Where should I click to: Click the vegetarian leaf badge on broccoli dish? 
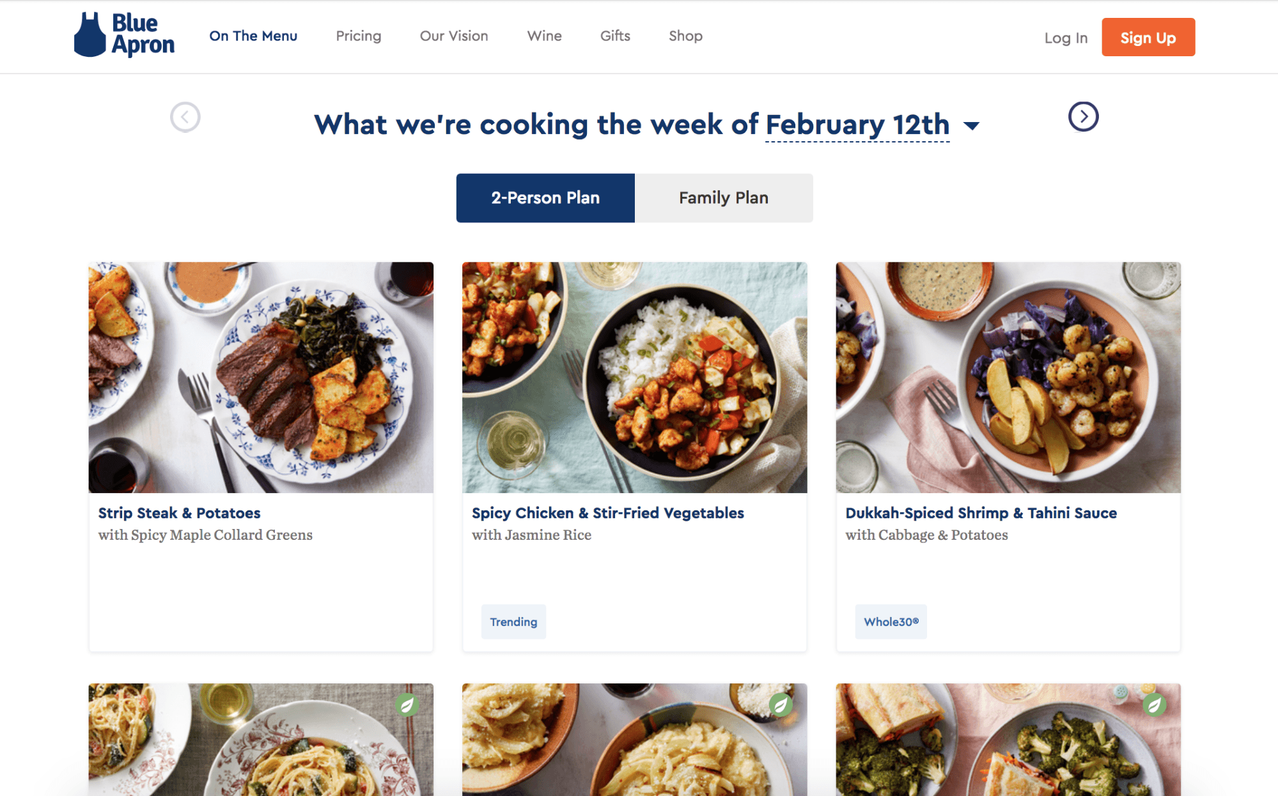[1154, 705]
